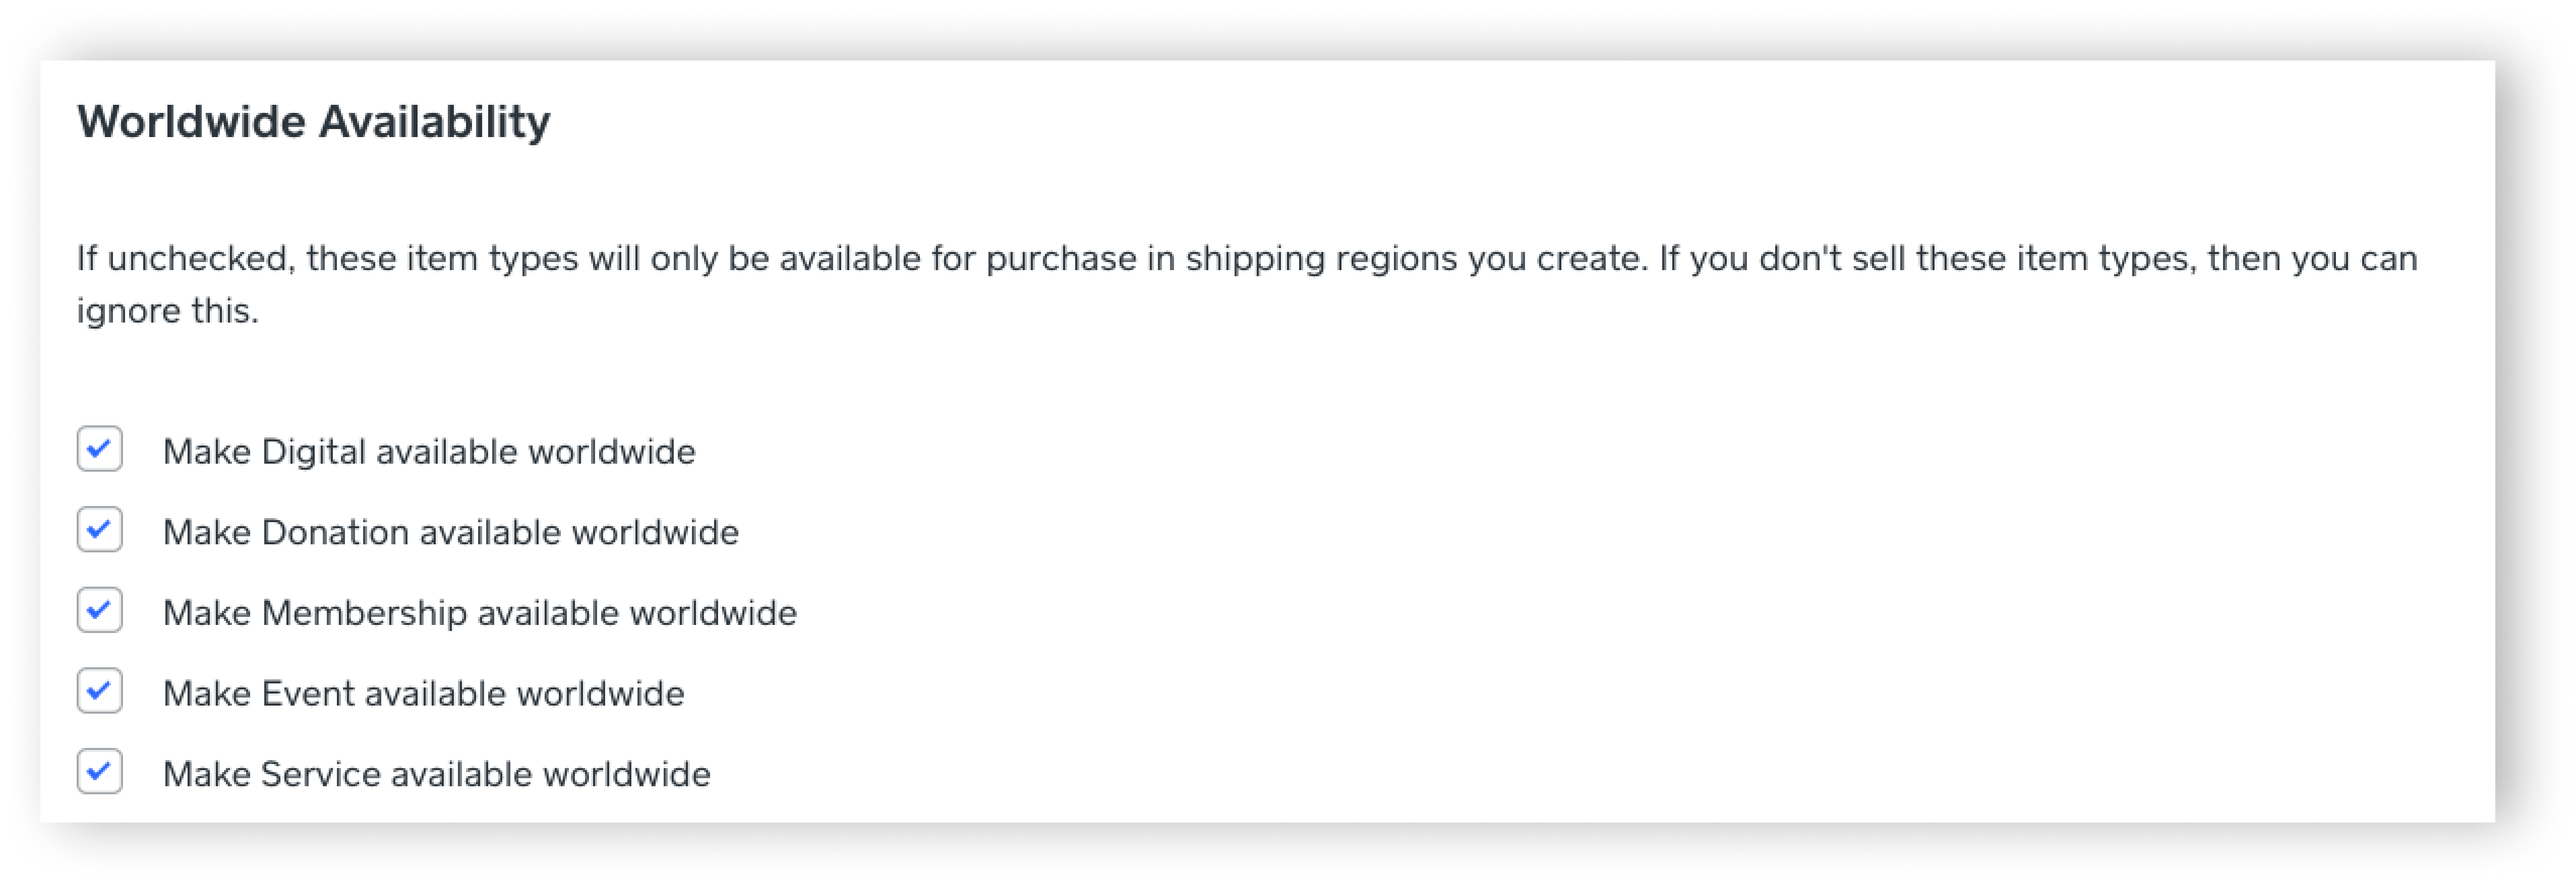Select the word 'Service' in last option
2576x883 pixels.
(321, 774)
